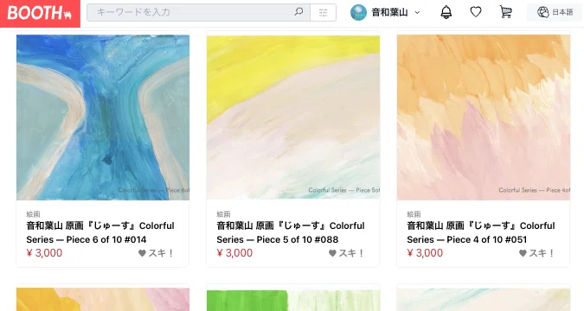
Task: Open the partially visible yellow-pink bottom-row thumbnail
Action: click(103, 300)
